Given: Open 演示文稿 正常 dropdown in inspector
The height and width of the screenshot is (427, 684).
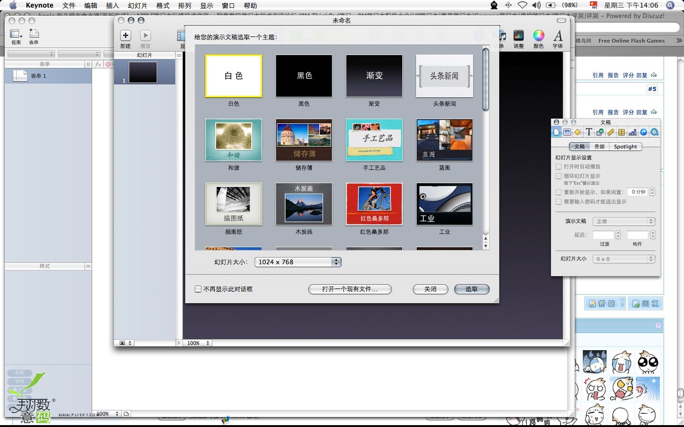Looking at the screenshot, I should click(624, 222).
